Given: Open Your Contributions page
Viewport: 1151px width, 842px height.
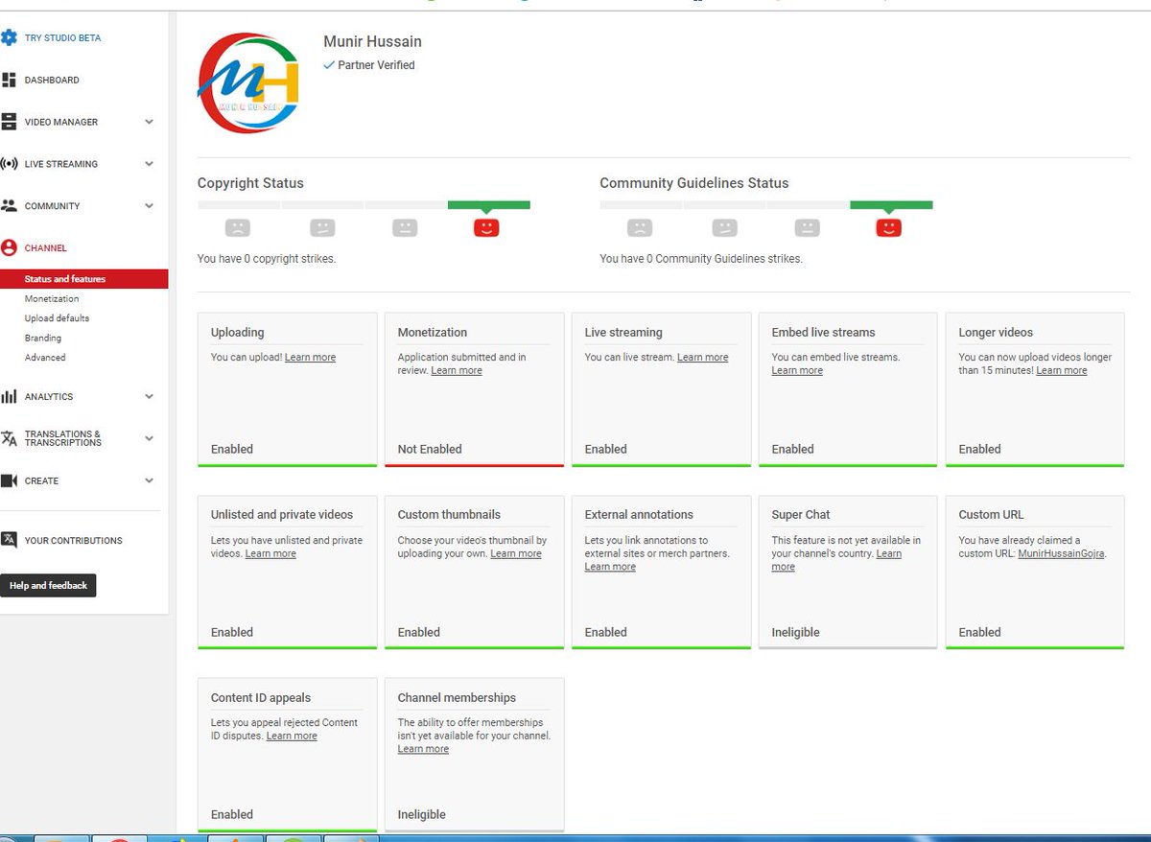Looking at the screenshot, I should (x=74, y=541).
